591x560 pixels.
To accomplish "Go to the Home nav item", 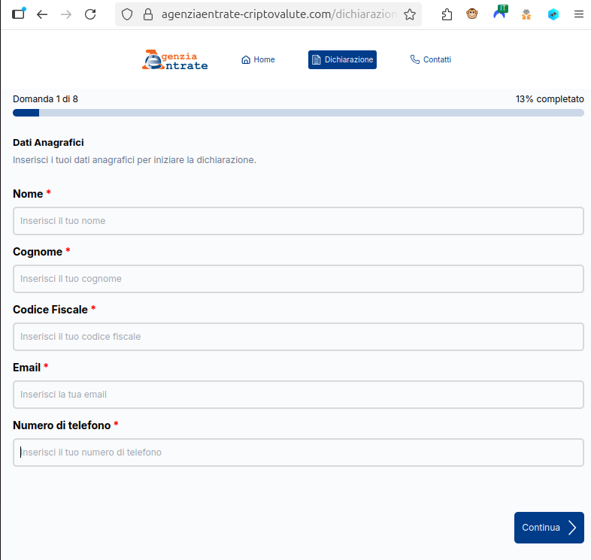I will point(258,60).
